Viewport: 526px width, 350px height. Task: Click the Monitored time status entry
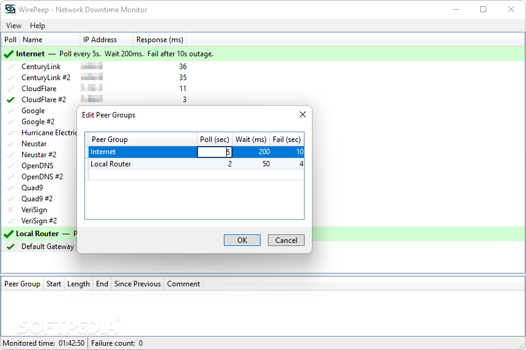(x=43, y=343)
